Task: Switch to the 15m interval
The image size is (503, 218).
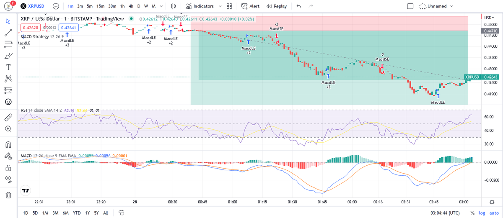Action: 100,6
